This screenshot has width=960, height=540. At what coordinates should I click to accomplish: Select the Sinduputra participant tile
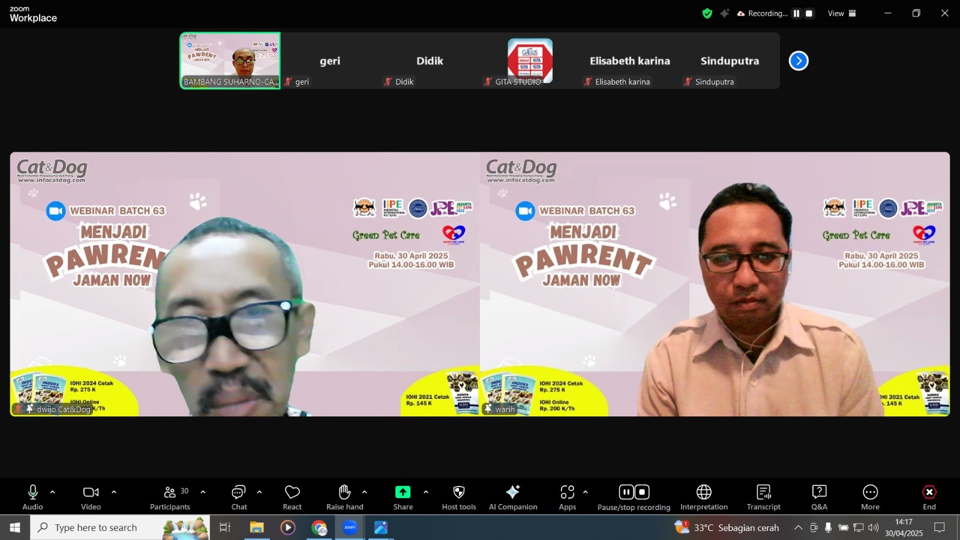click(730, 61)
